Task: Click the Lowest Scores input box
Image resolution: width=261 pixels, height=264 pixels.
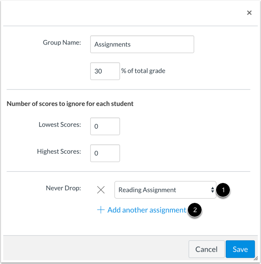Action: (x=105, y=126)
